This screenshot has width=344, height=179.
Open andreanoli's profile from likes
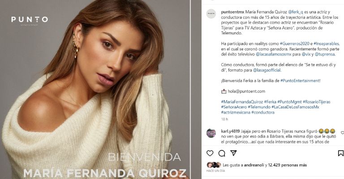(x=254, y=165)
